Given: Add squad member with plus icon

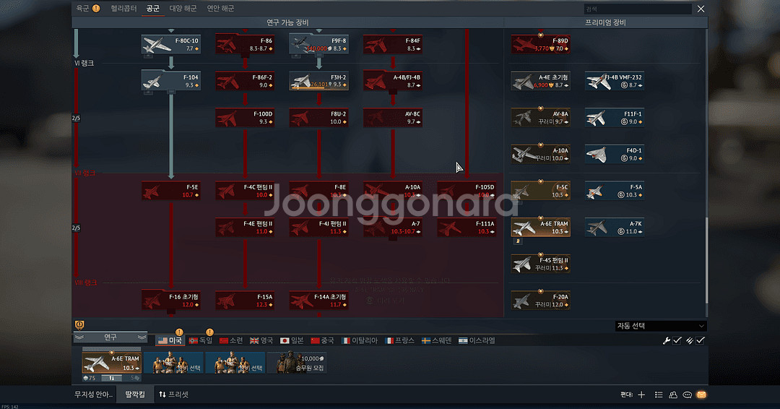Looking at the screenshot, I should point(641,395).
